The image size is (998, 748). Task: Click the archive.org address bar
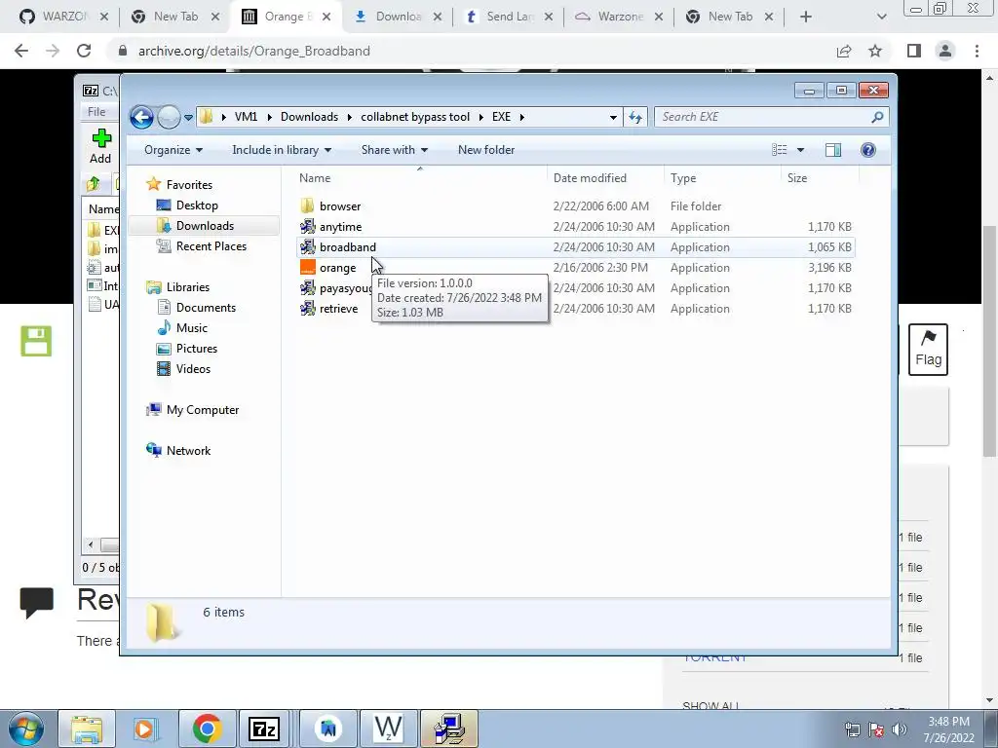(471, 51)
